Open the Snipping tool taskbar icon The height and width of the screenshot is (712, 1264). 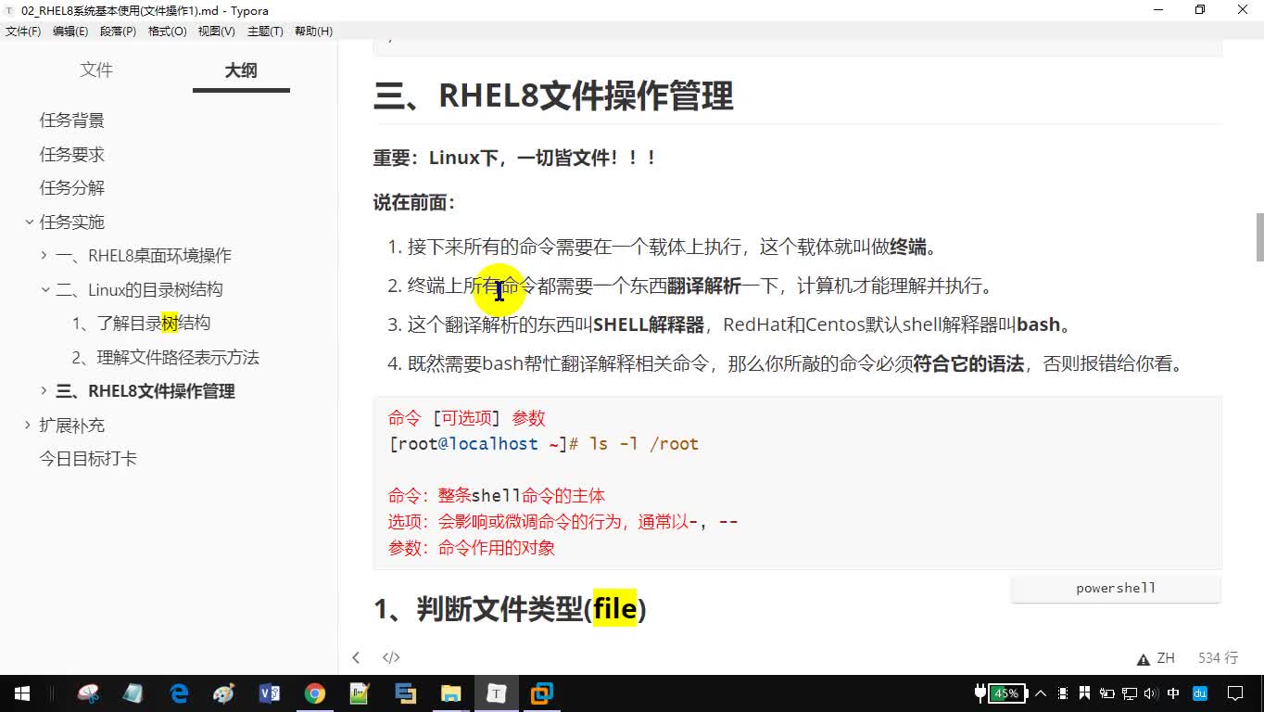tap(88, 693)
